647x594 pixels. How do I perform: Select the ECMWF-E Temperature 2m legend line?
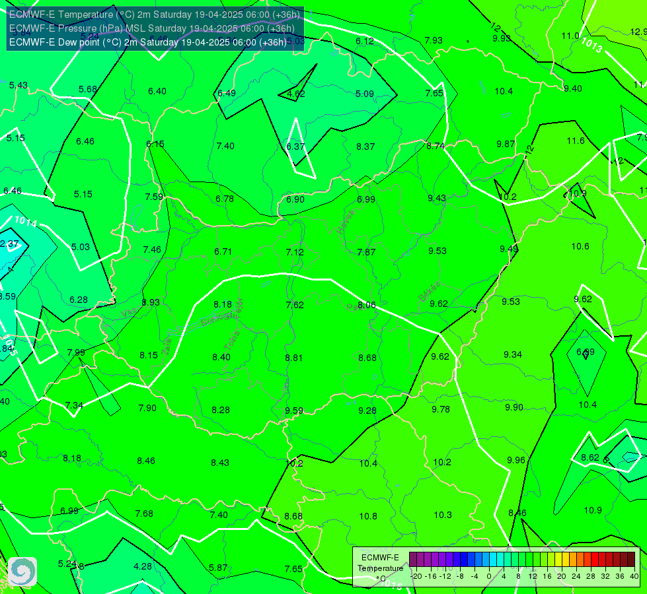pyautogui.click(x=155, y=15)
